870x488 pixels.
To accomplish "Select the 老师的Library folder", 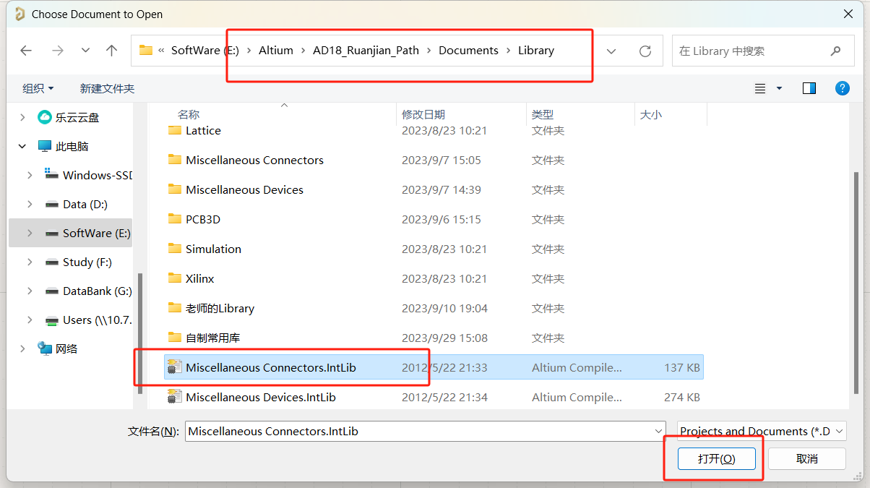I will pyautogui.click(x=220, y=308).
